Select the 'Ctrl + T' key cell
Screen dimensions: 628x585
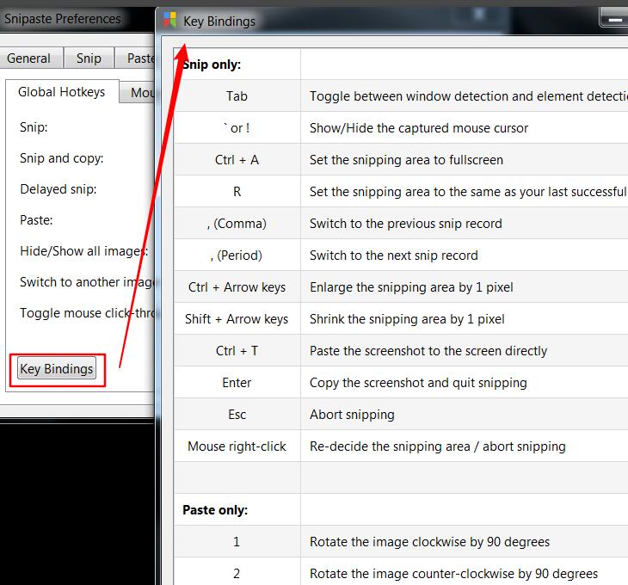[x=237, y=351]
